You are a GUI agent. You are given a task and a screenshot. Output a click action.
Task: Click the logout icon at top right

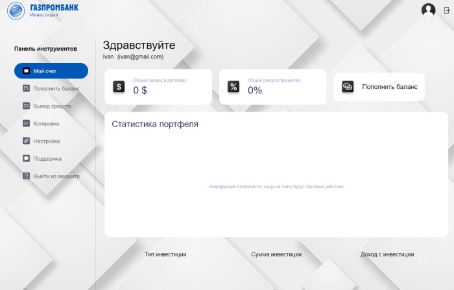pos(446,10)
